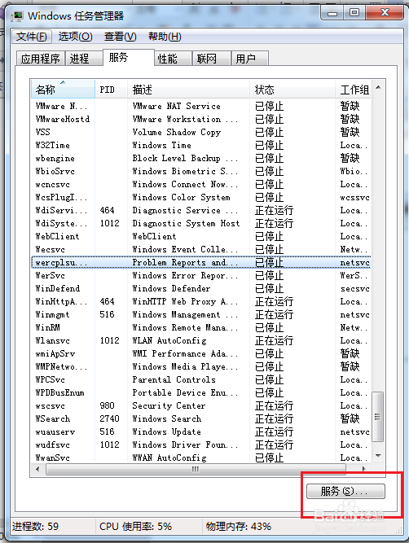Click the horizontal scrollbar thumb
The height and width of the screenshot is (543, 409).
[x=196, y=469]
